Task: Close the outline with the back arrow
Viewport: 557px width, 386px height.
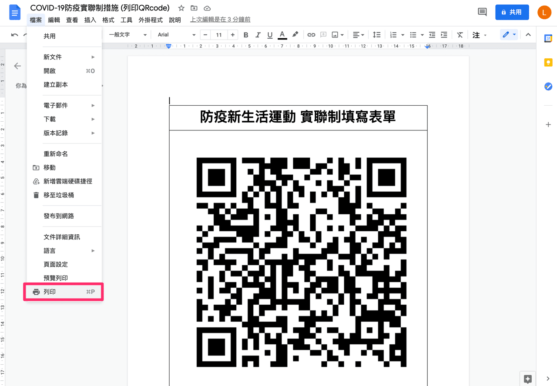Action: [x=17, y=66]
